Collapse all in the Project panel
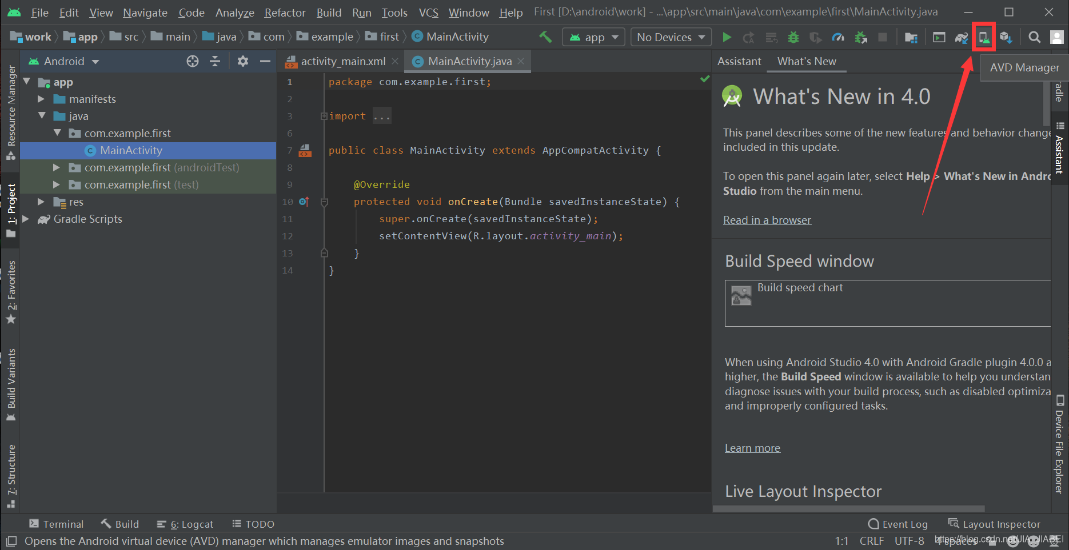Viewport: 1069px width, 550px height. click(x=215, y=61)
